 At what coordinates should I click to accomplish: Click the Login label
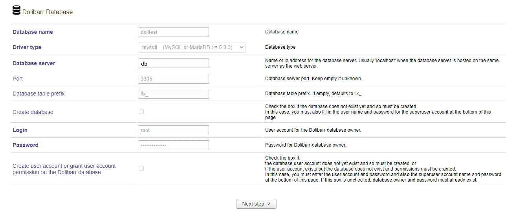(x=20, y=130)
